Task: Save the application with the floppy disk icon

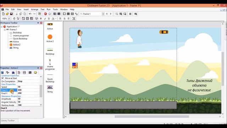Action: 11,14
